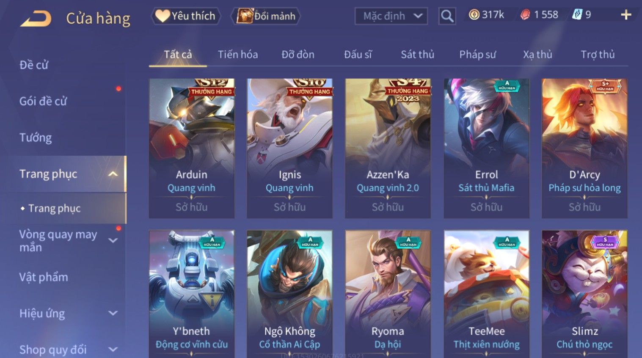
Task: Tap the gold coin balance icon
Action: [474, 15]
